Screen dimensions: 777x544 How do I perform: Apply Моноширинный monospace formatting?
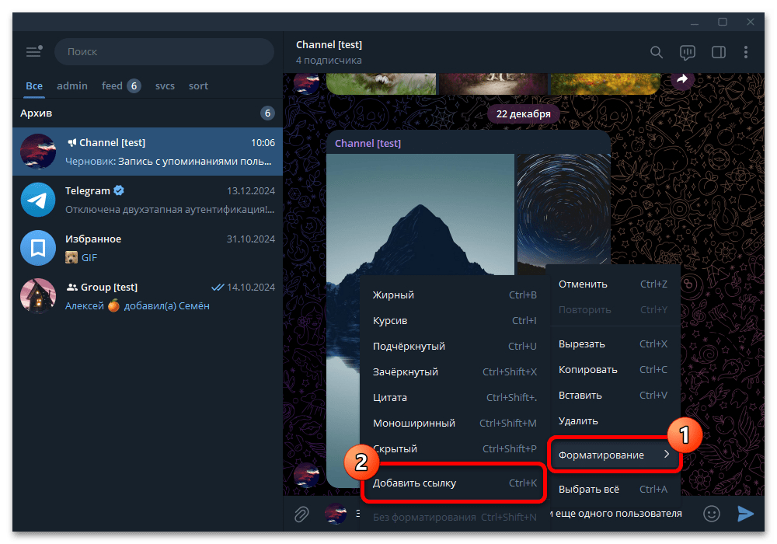pos(455,424)
